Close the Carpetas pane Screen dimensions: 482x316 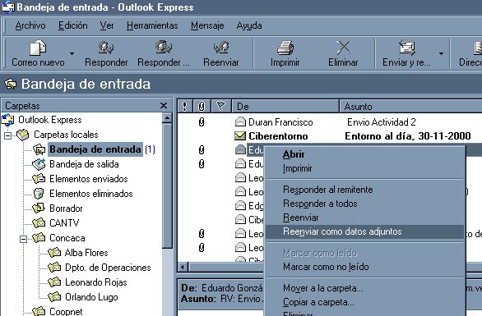(x=164, y=106)
